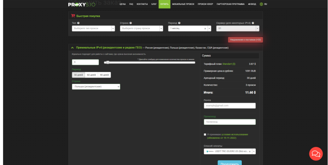
Task: Open the Выберите страну прокси dropdown
Action: point(142,28)
